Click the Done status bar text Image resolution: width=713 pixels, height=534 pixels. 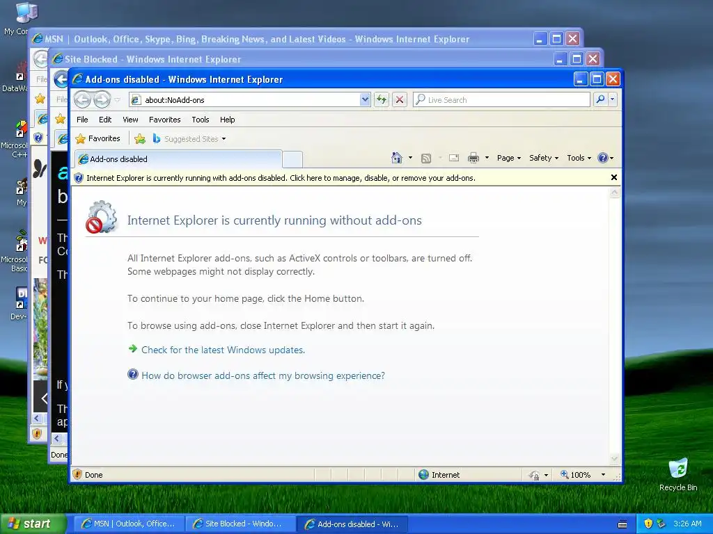point(94,475)
